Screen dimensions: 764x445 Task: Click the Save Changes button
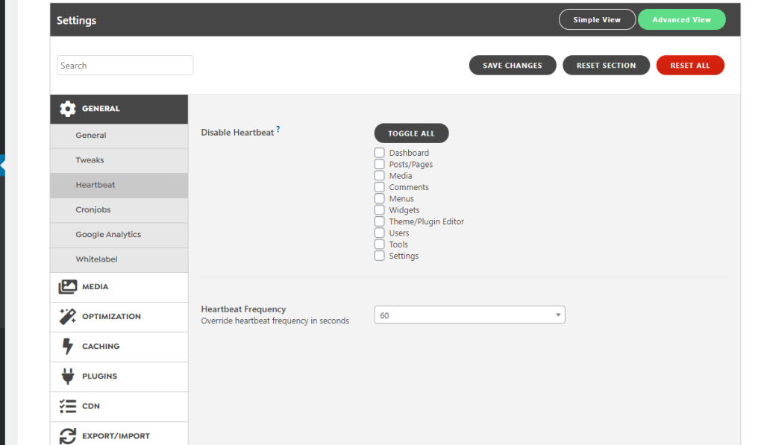[513, 66]
